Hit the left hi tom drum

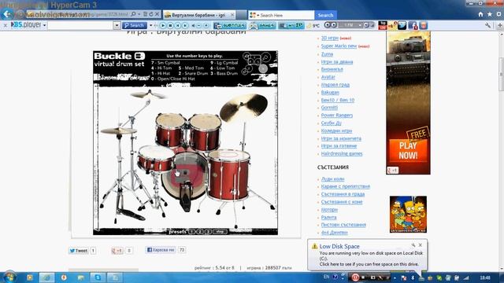[171, 130]
